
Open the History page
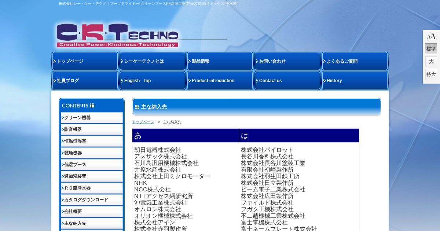355,81
